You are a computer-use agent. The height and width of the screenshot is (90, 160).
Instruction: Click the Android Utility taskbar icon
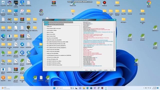(106, 88)
